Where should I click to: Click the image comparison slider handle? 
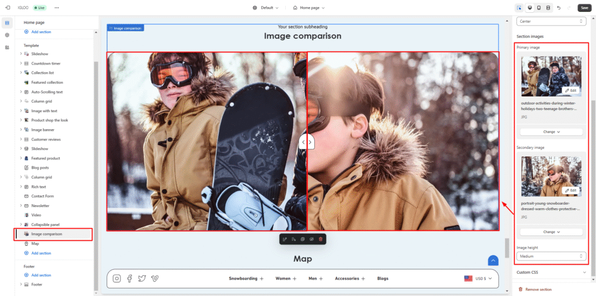pos(307,142)
